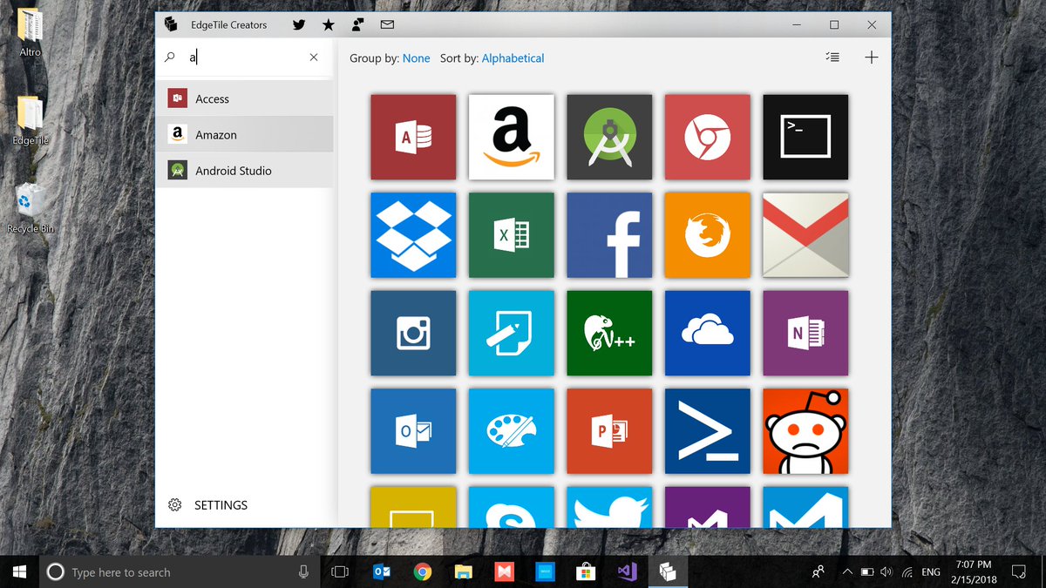The image size is (1046, 588).
Task: Click the magnifier search icon
Action: click(170, 57)
